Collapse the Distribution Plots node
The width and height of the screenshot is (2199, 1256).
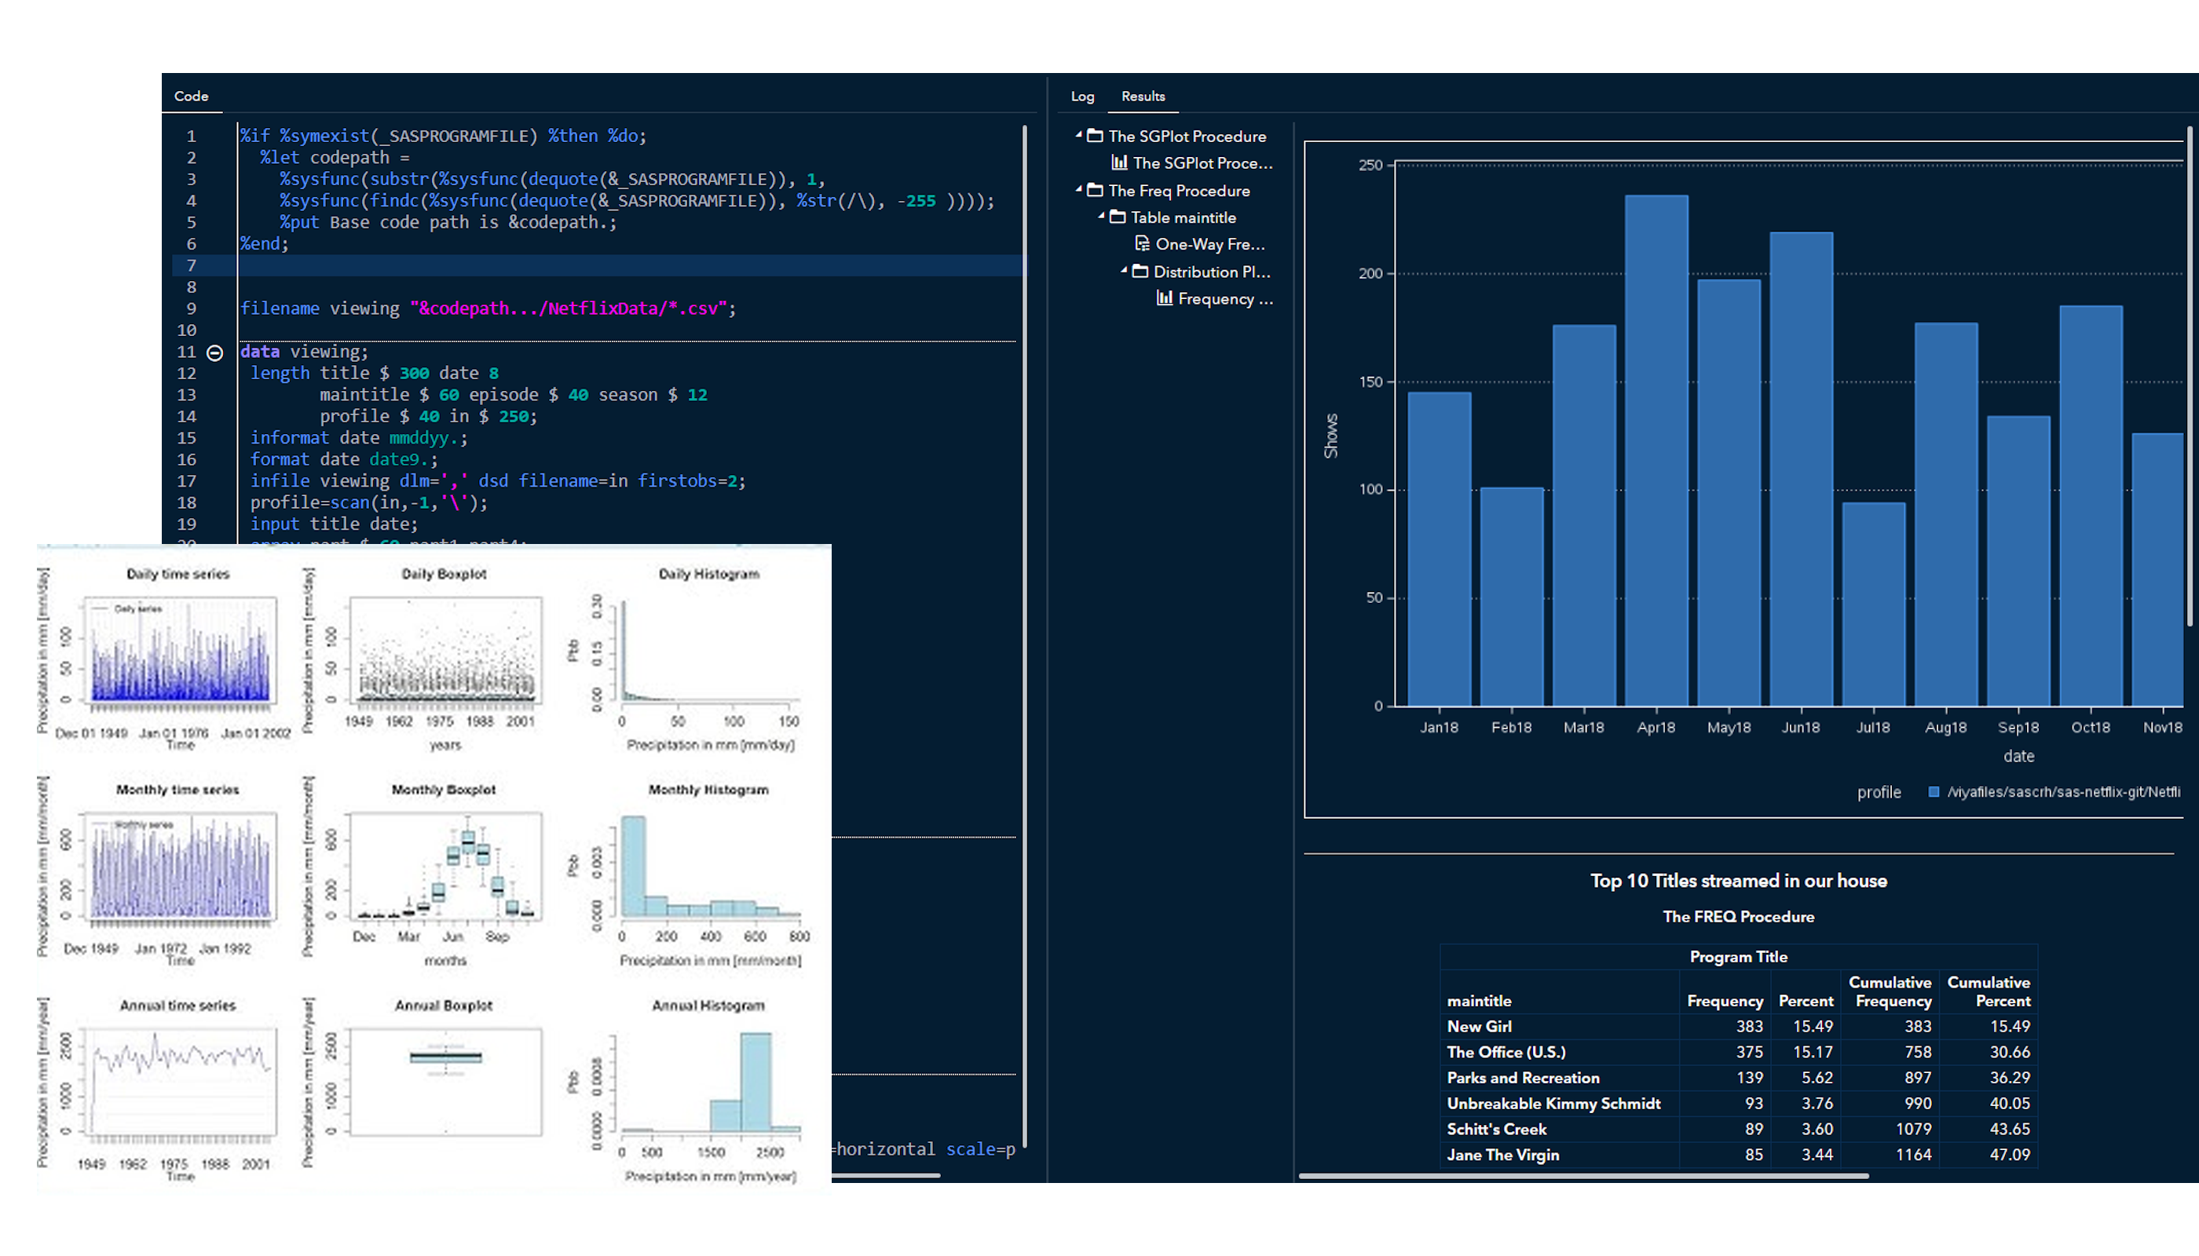[1124, 271]
